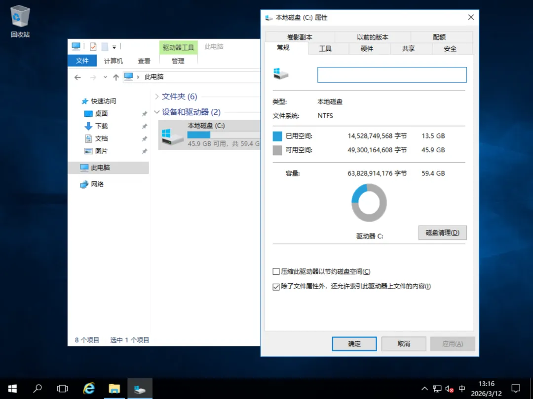This screenshot has width=533, height=399.
Task: Click the computer icon in the address bar
Action: (128, 77)
